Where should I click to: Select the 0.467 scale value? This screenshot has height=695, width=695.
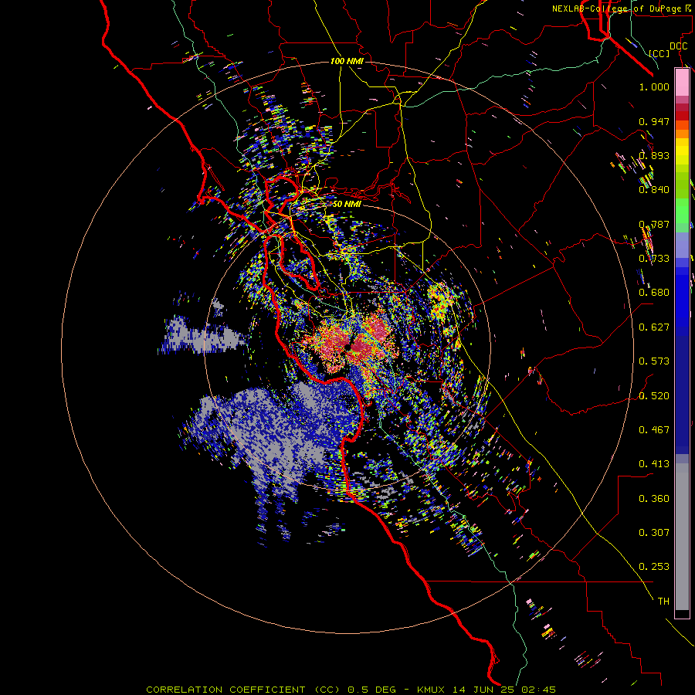[x=654, y=430]
